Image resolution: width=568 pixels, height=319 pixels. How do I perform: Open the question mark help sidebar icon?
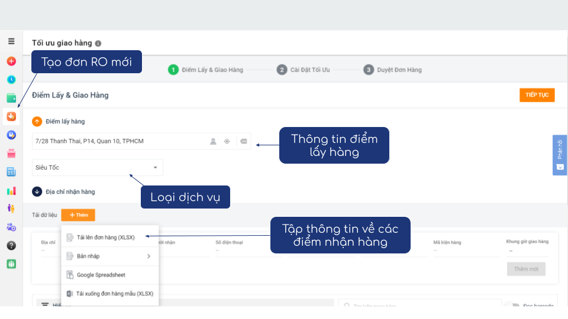point(11,246)
